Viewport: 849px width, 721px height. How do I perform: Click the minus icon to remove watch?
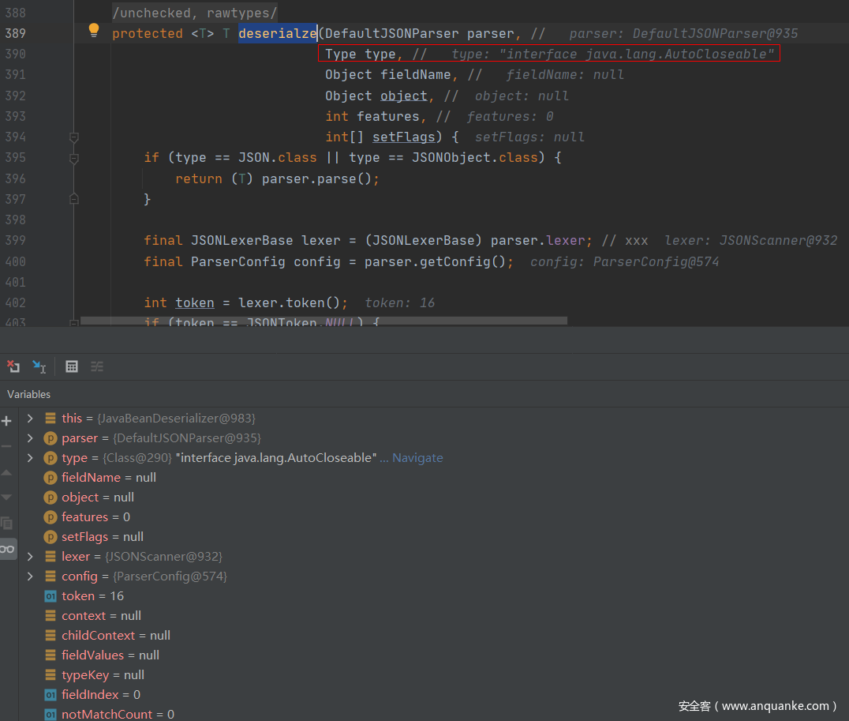7,446
